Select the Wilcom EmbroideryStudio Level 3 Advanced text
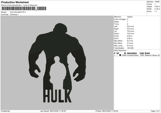161x113 pixels. click(19, 5)
